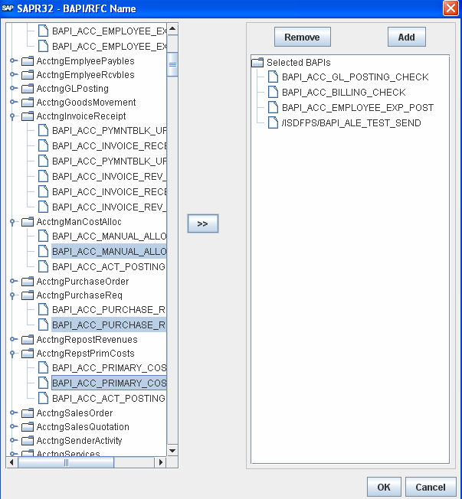
Task: Click the AcctngRepostRevenues folder icon
Action: [x=28, y=340]
